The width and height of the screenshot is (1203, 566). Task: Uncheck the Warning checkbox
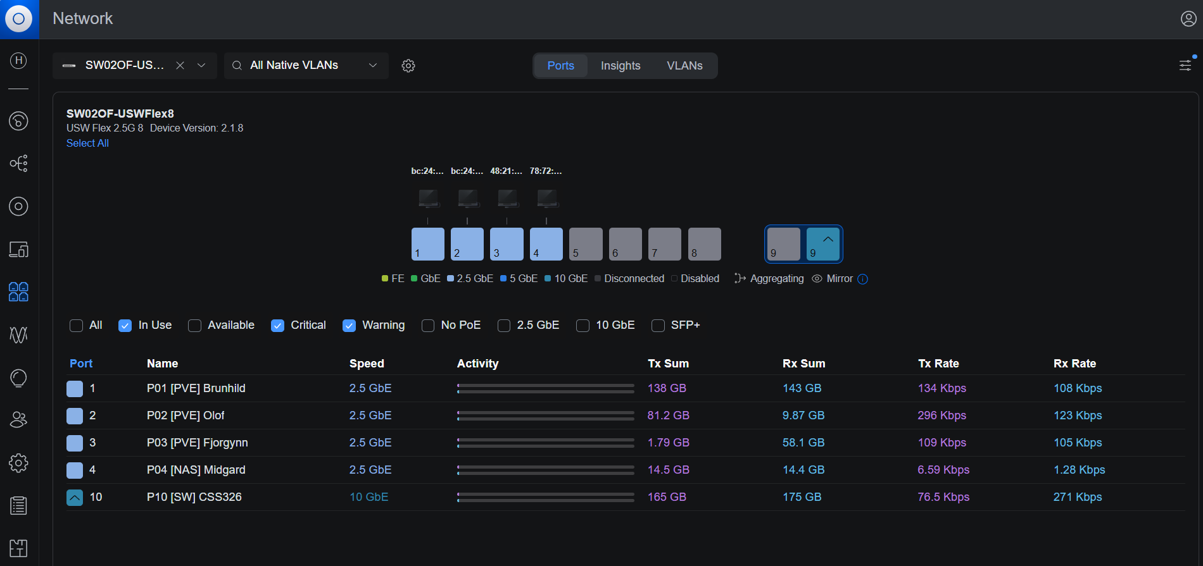pyautogui.click(x=349, y=326)
